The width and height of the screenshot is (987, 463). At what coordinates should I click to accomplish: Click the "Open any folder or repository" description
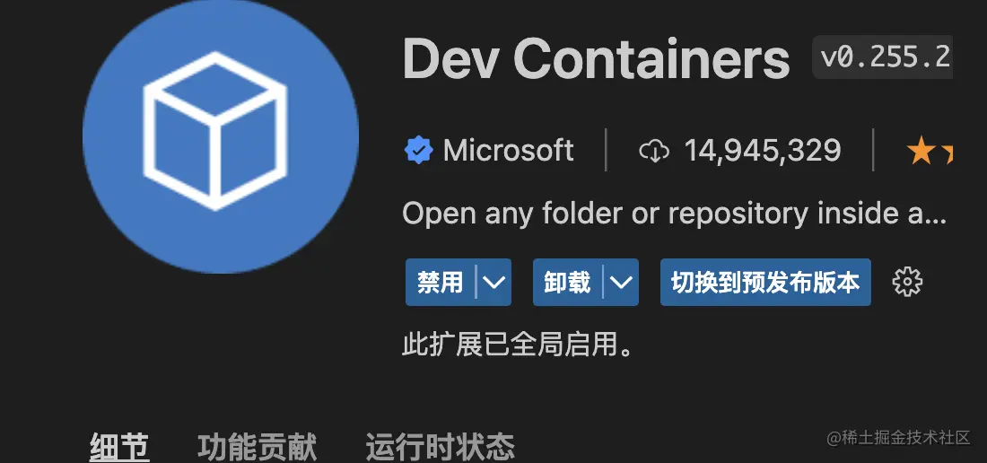(674, 214)
